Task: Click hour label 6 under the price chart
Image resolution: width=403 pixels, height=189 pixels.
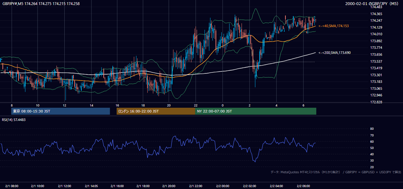Action: coord(303,105)
